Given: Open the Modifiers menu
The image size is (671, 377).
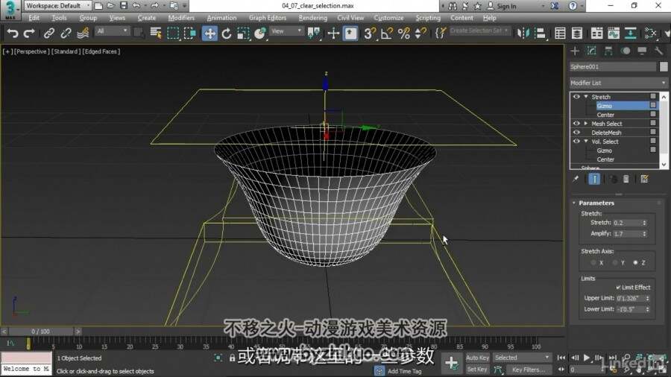Looking at the screenshot, I should coord(181,18).
